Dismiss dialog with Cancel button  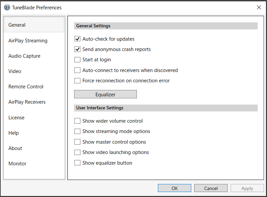coord(211,188)
